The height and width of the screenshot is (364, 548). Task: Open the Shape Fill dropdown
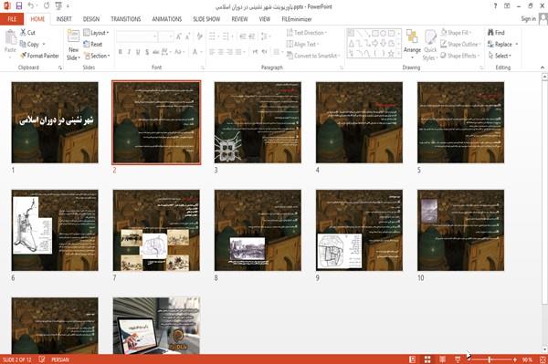(x=456, y=33)
